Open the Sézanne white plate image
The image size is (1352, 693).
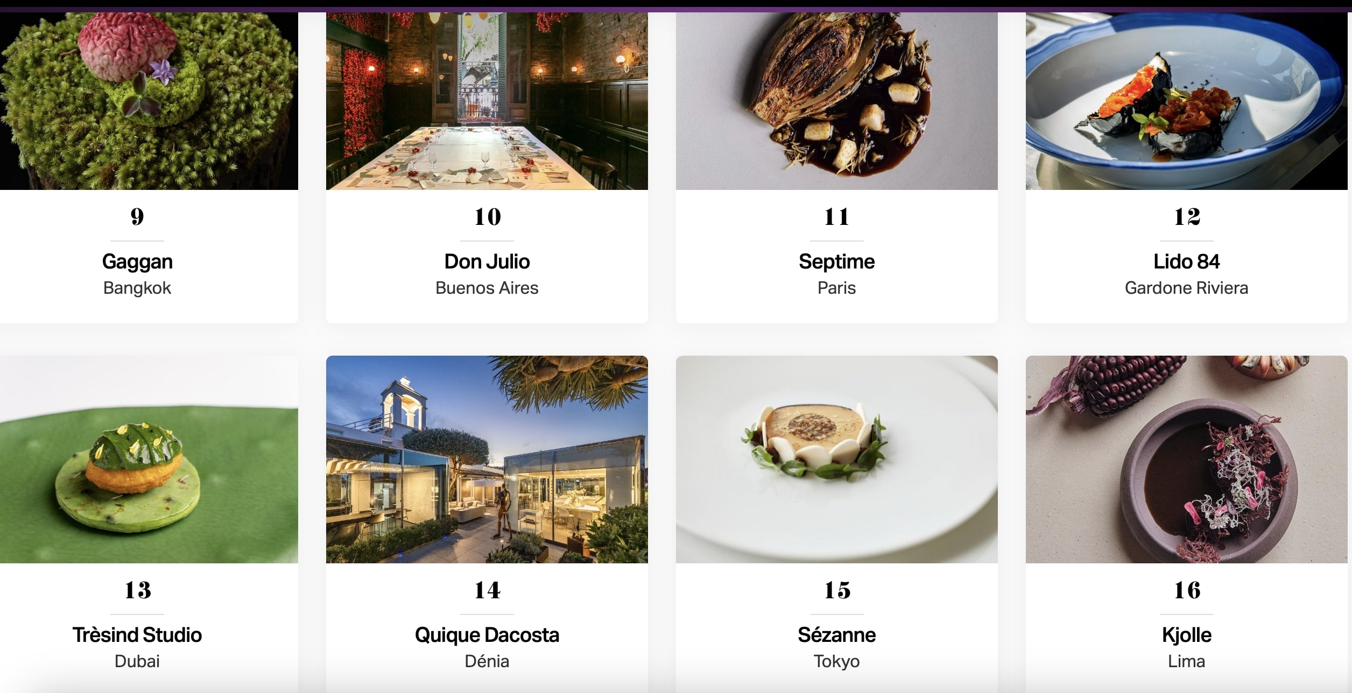[837, 459]
